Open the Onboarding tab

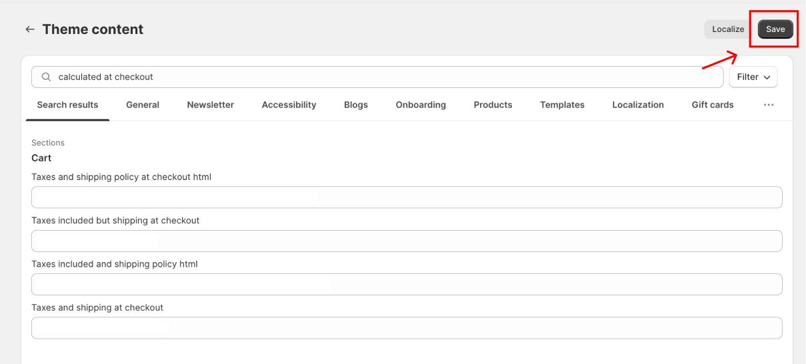click(x=421, y=105)
